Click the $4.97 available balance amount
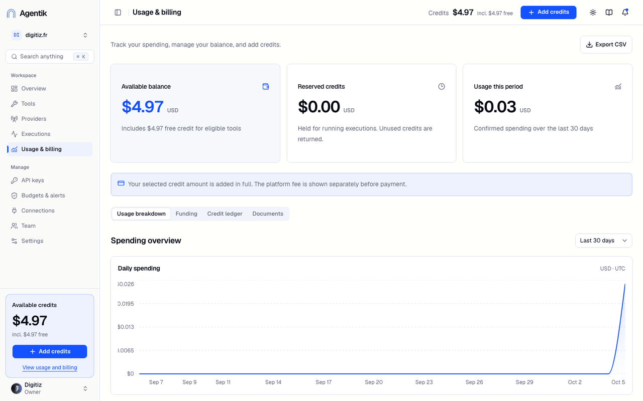Image resolution: width=643 pixels, height=401 pixels. point(143,107)
